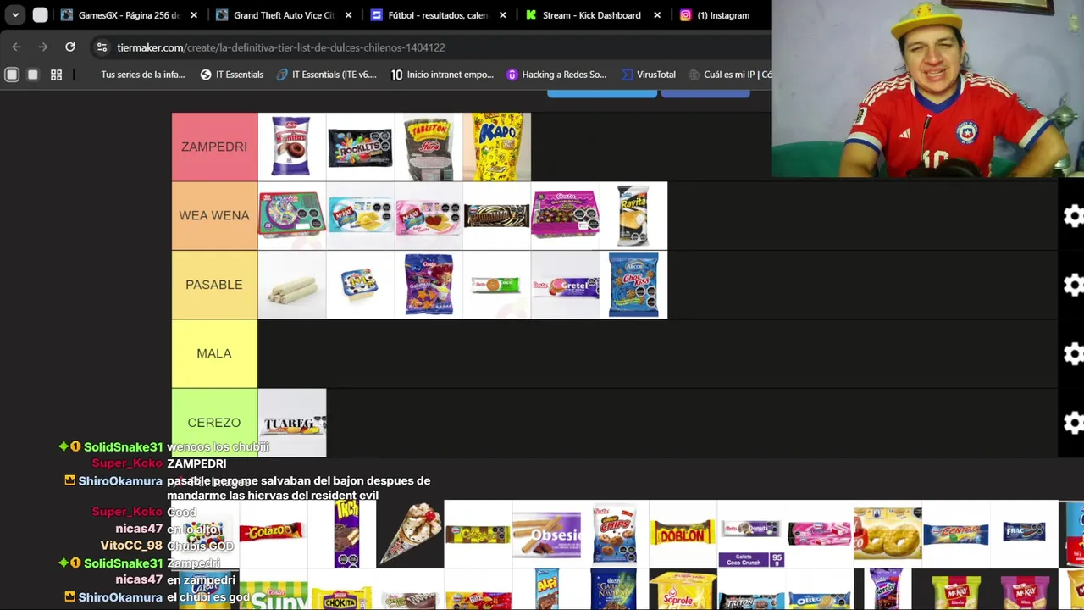Select the ice cream cone item in pool
This screenshot has width=1084, height=610.
[x=410, y=533]
